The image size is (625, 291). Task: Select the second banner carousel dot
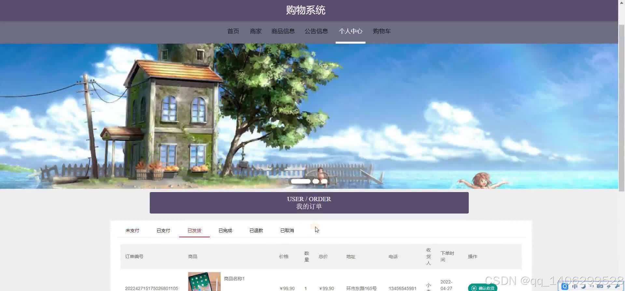pos(316,181)
